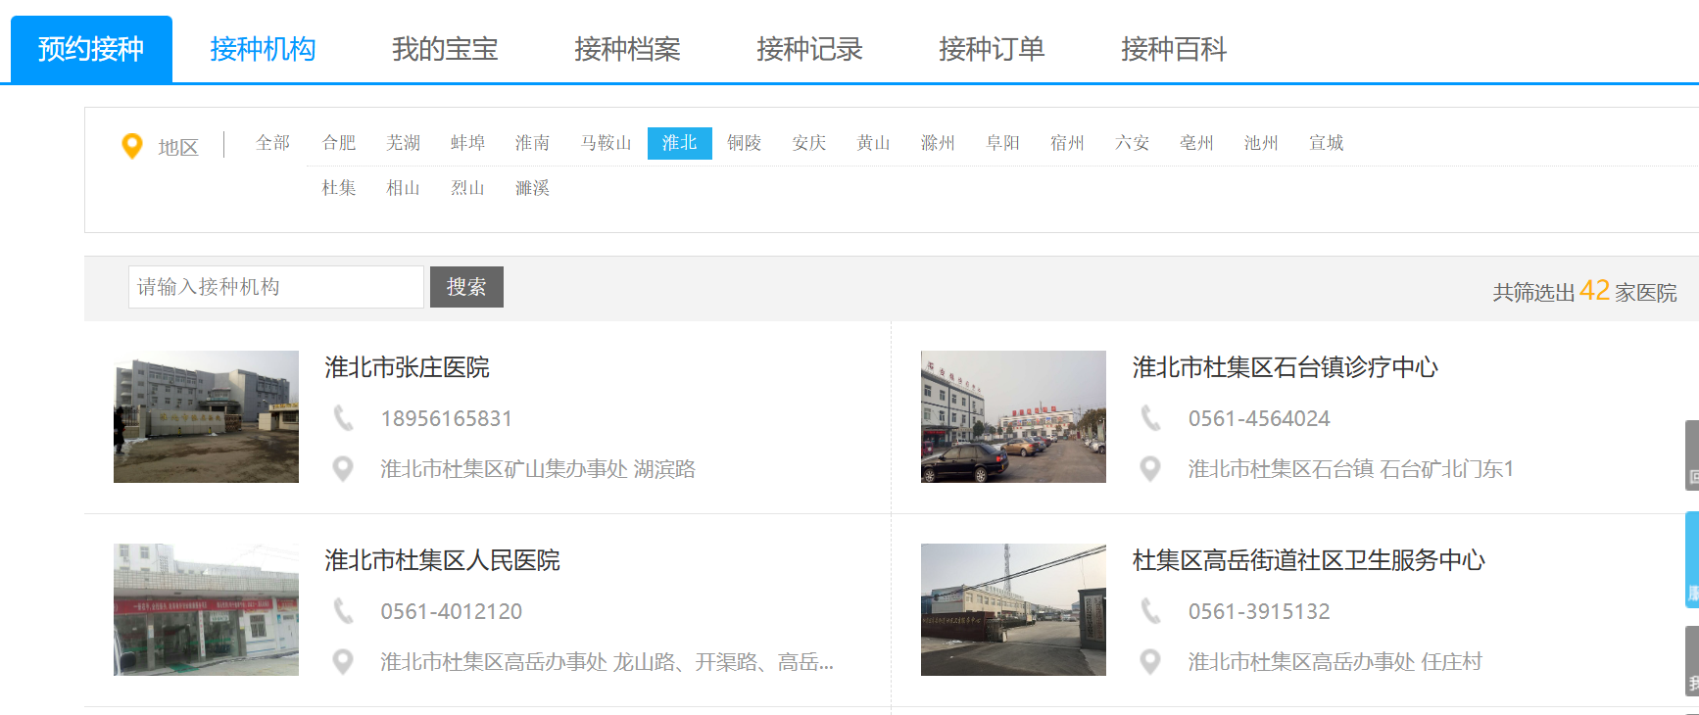
Task: Filter by the 相山 district
Action: coord(403,188)
